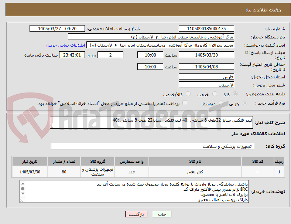Click the delivery province field فارس

coord(206,77)
